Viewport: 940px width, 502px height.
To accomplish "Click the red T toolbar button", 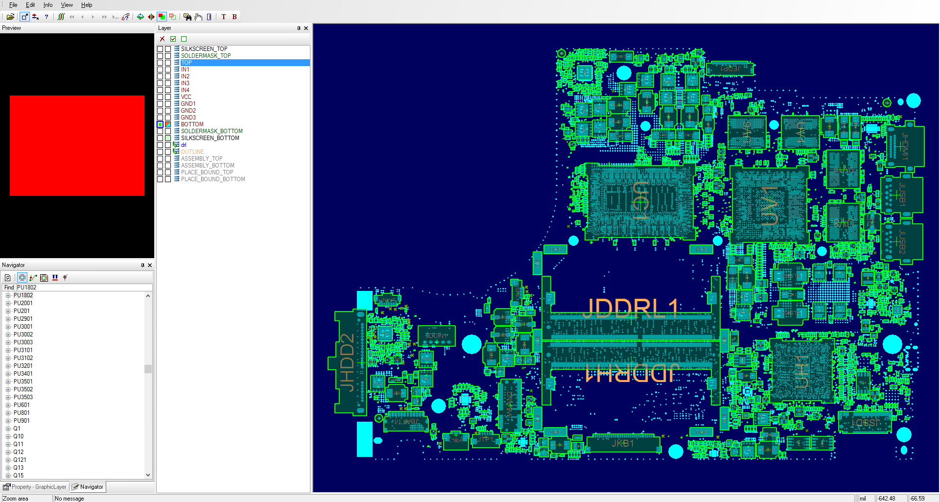I will click(224, 17).
